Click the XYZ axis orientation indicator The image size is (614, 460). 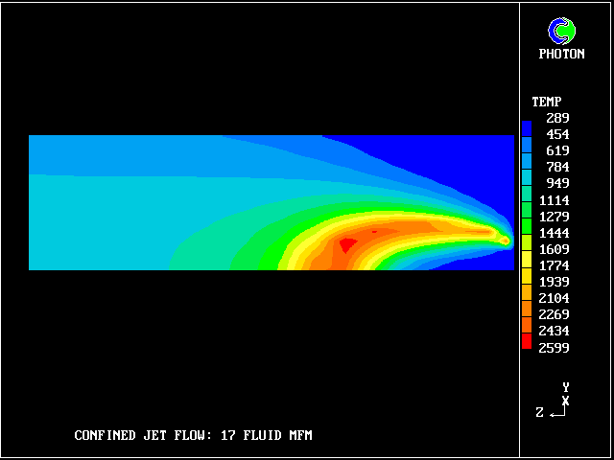[557, 402]
